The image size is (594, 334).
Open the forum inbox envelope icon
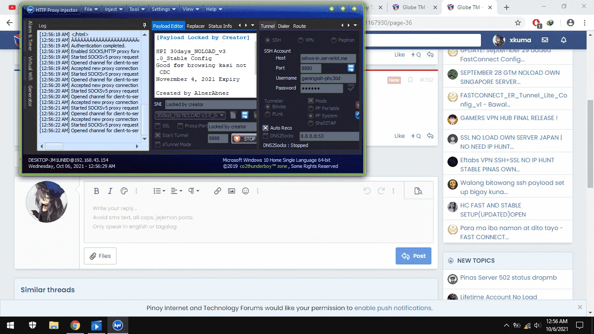point(545,40)
